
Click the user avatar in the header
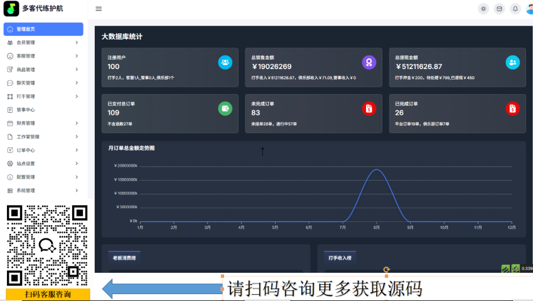coord(530,9)
